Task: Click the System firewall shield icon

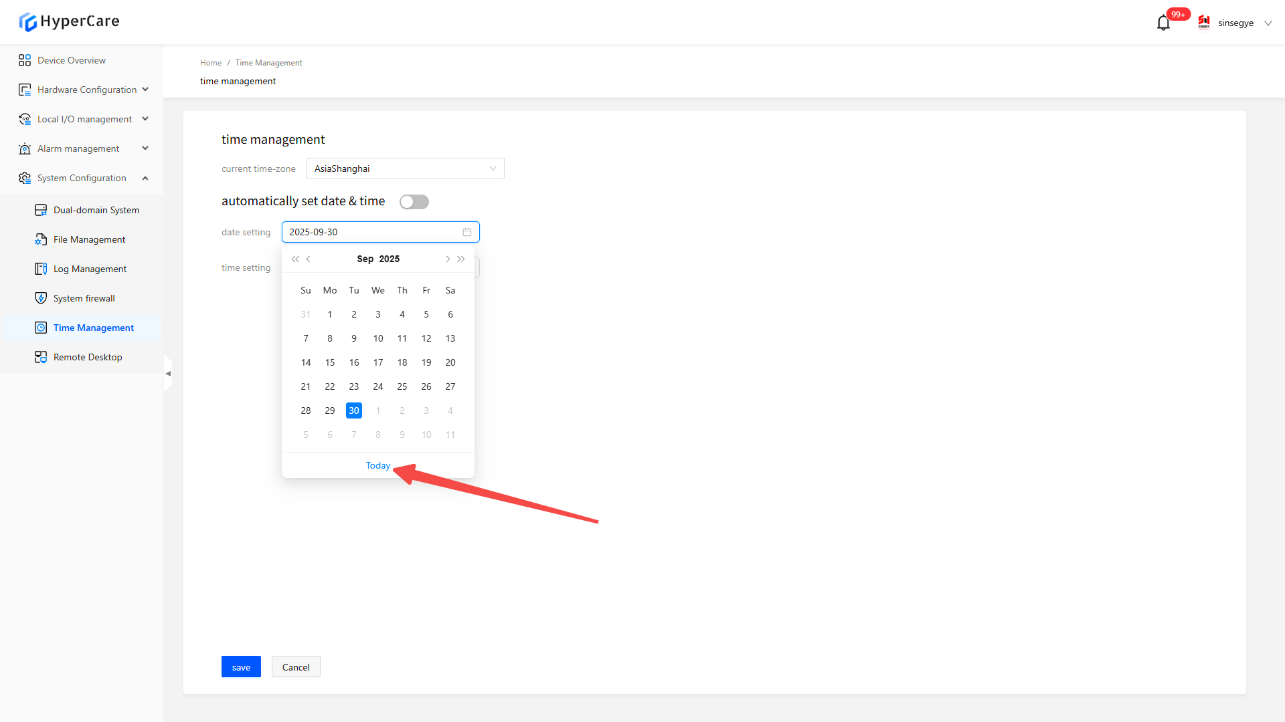Action: coord(41,298)
